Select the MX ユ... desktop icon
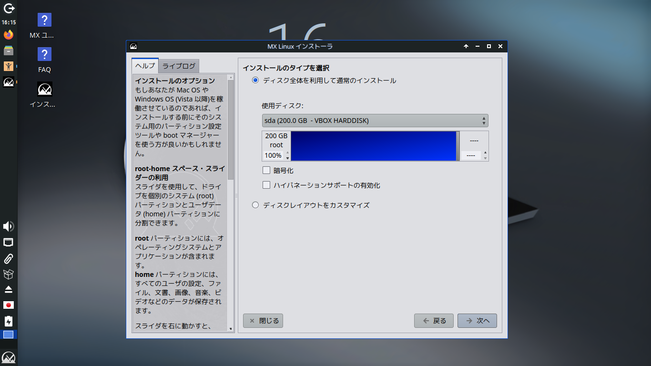 click(44, 26)
